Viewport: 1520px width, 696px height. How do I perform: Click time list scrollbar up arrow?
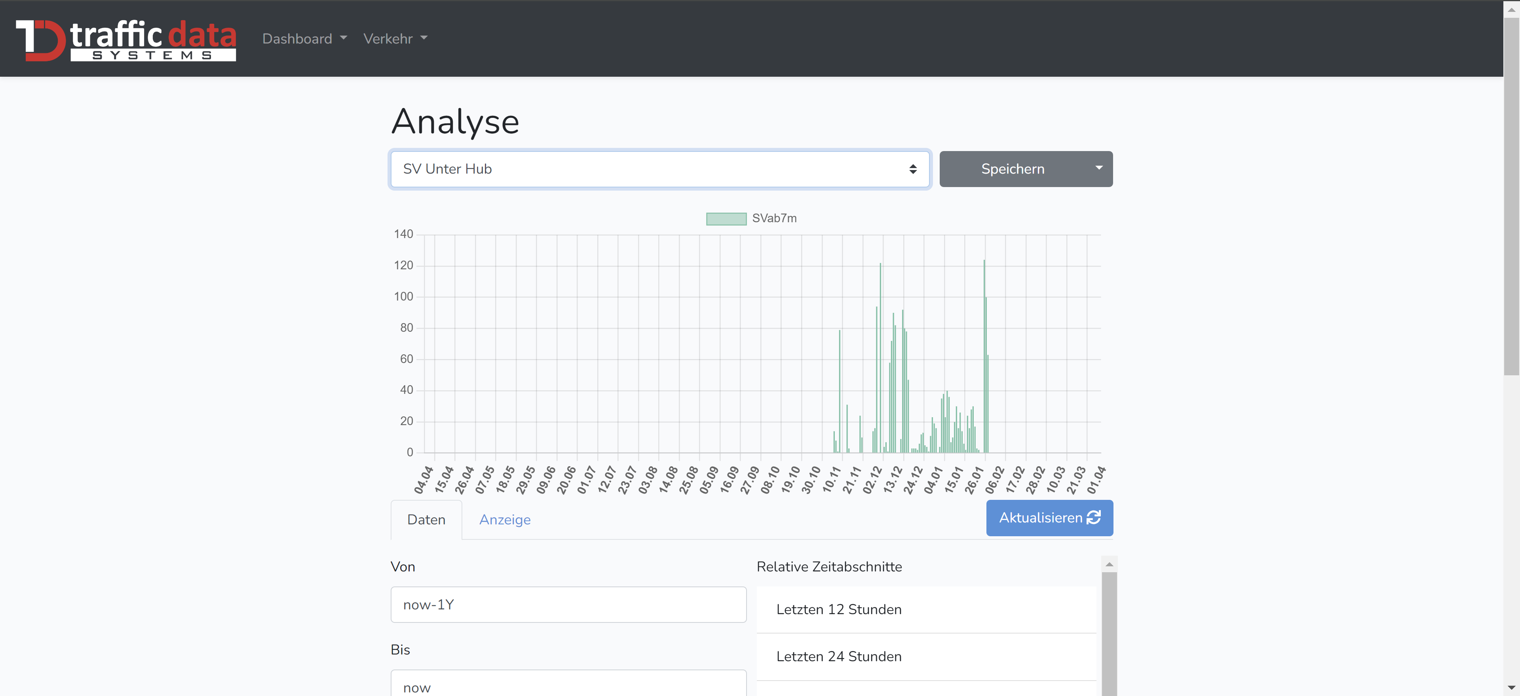click(1109, 565)
